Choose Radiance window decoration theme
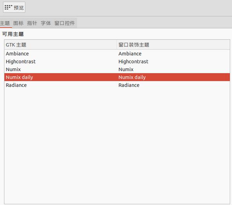The image size is (232, 205). click(x=129, y=85)
